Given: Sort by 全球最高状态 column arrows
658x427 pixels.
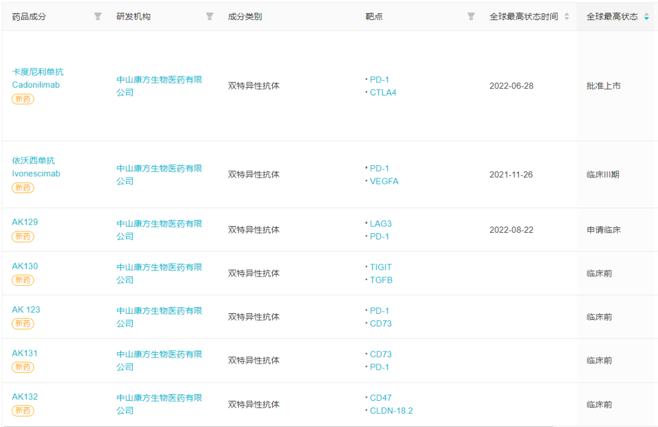Looking at the screenshot, I should click(646, 16).
